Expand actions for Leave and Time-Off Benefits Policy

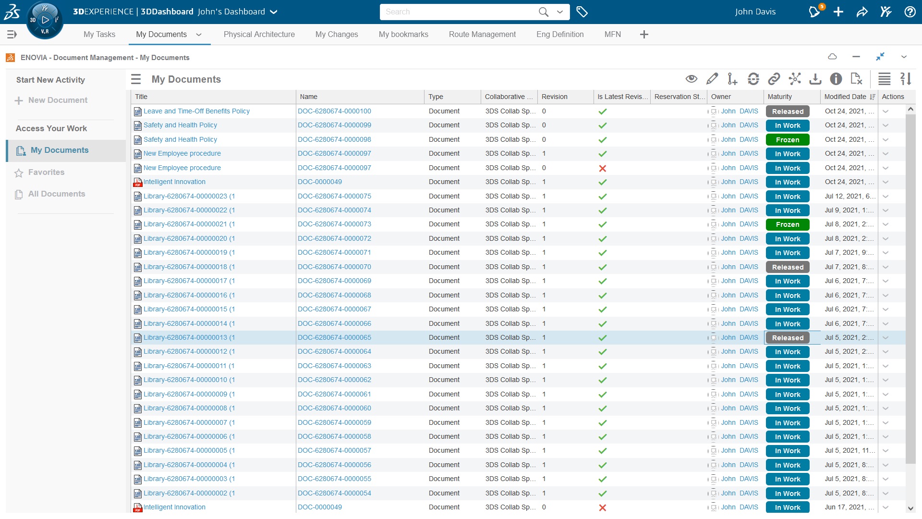point(885,111)
